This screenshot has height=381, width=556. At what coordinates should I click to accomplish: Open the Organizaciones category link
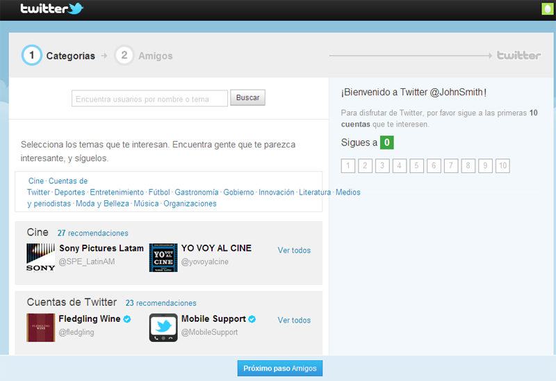coord(190,204)
